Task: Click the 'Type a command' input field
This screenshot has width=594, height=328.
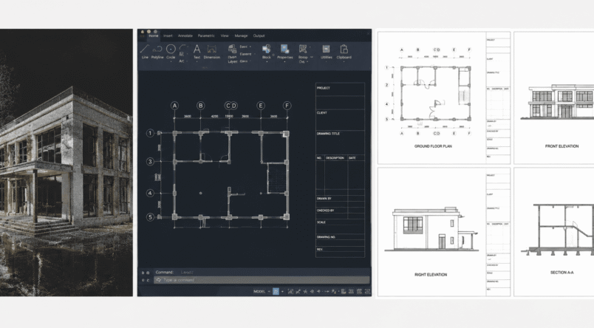Action: click(262, 280)
